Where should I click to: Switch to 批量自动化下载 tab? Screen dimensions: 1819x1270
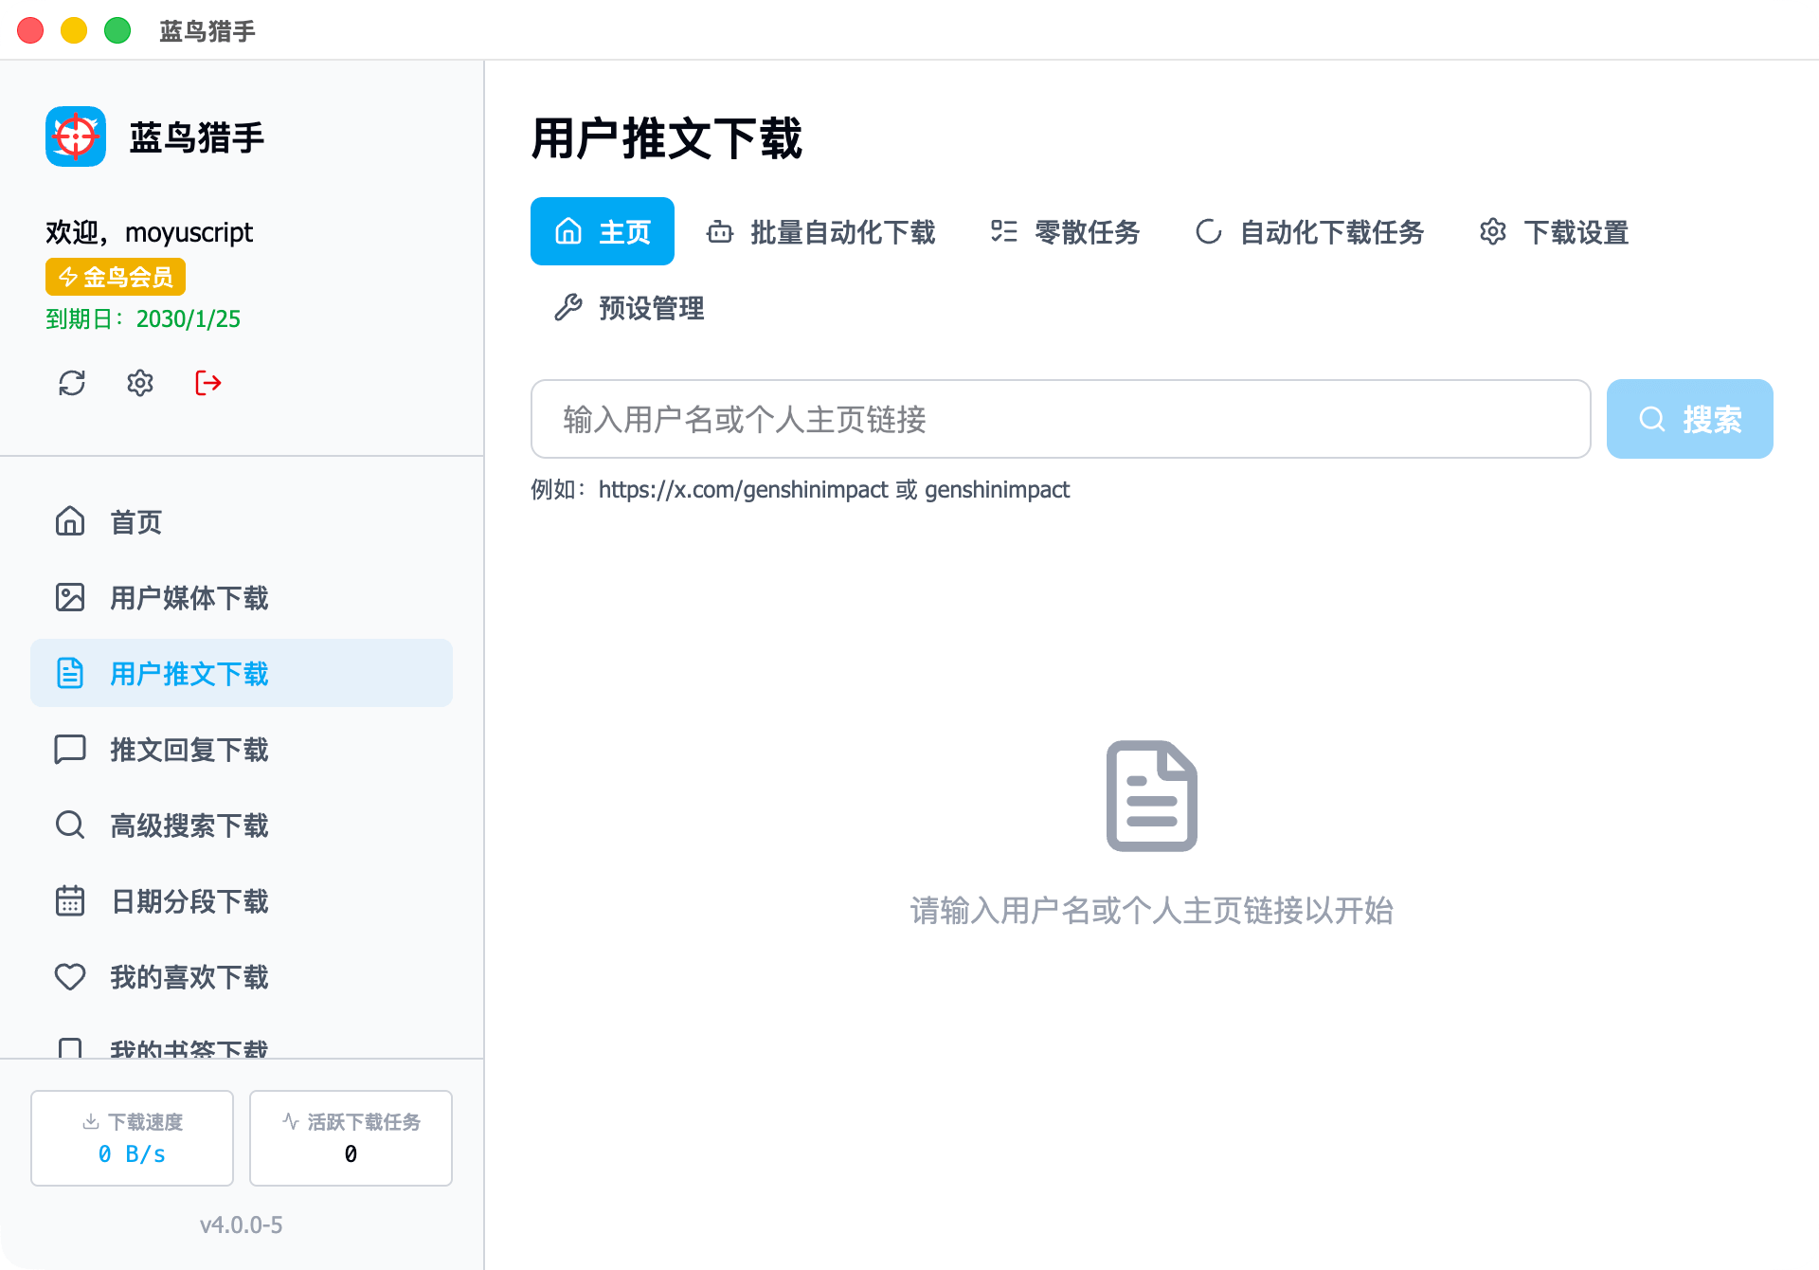(820, 232)
